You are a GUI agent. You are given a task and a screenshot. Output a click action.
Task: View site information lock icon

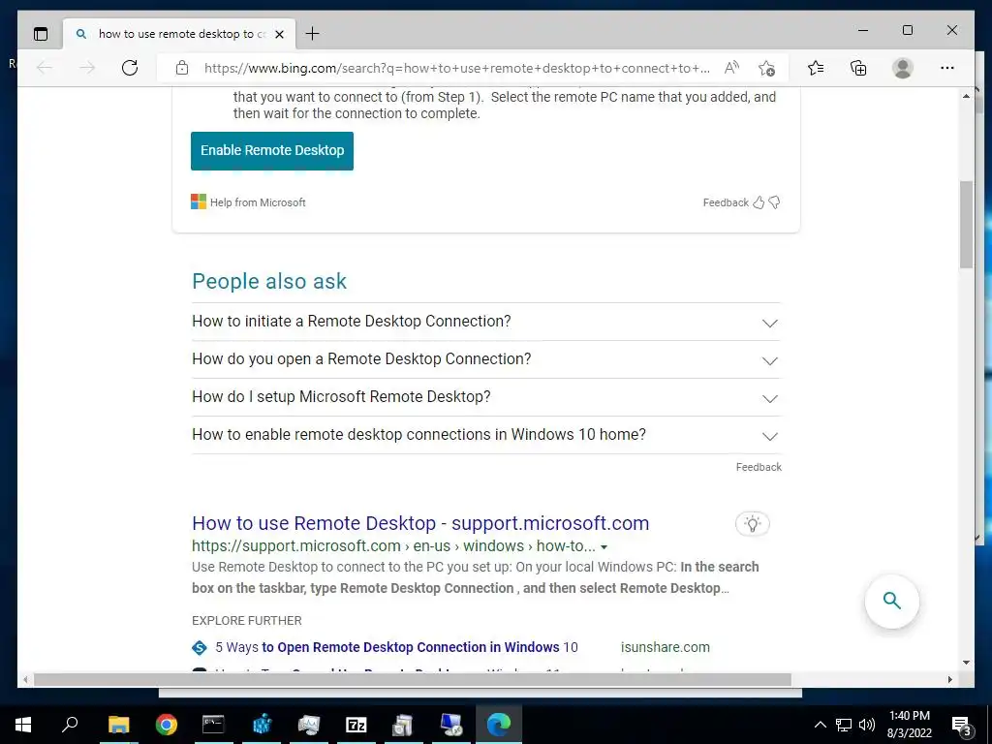(x=181, y=68)
